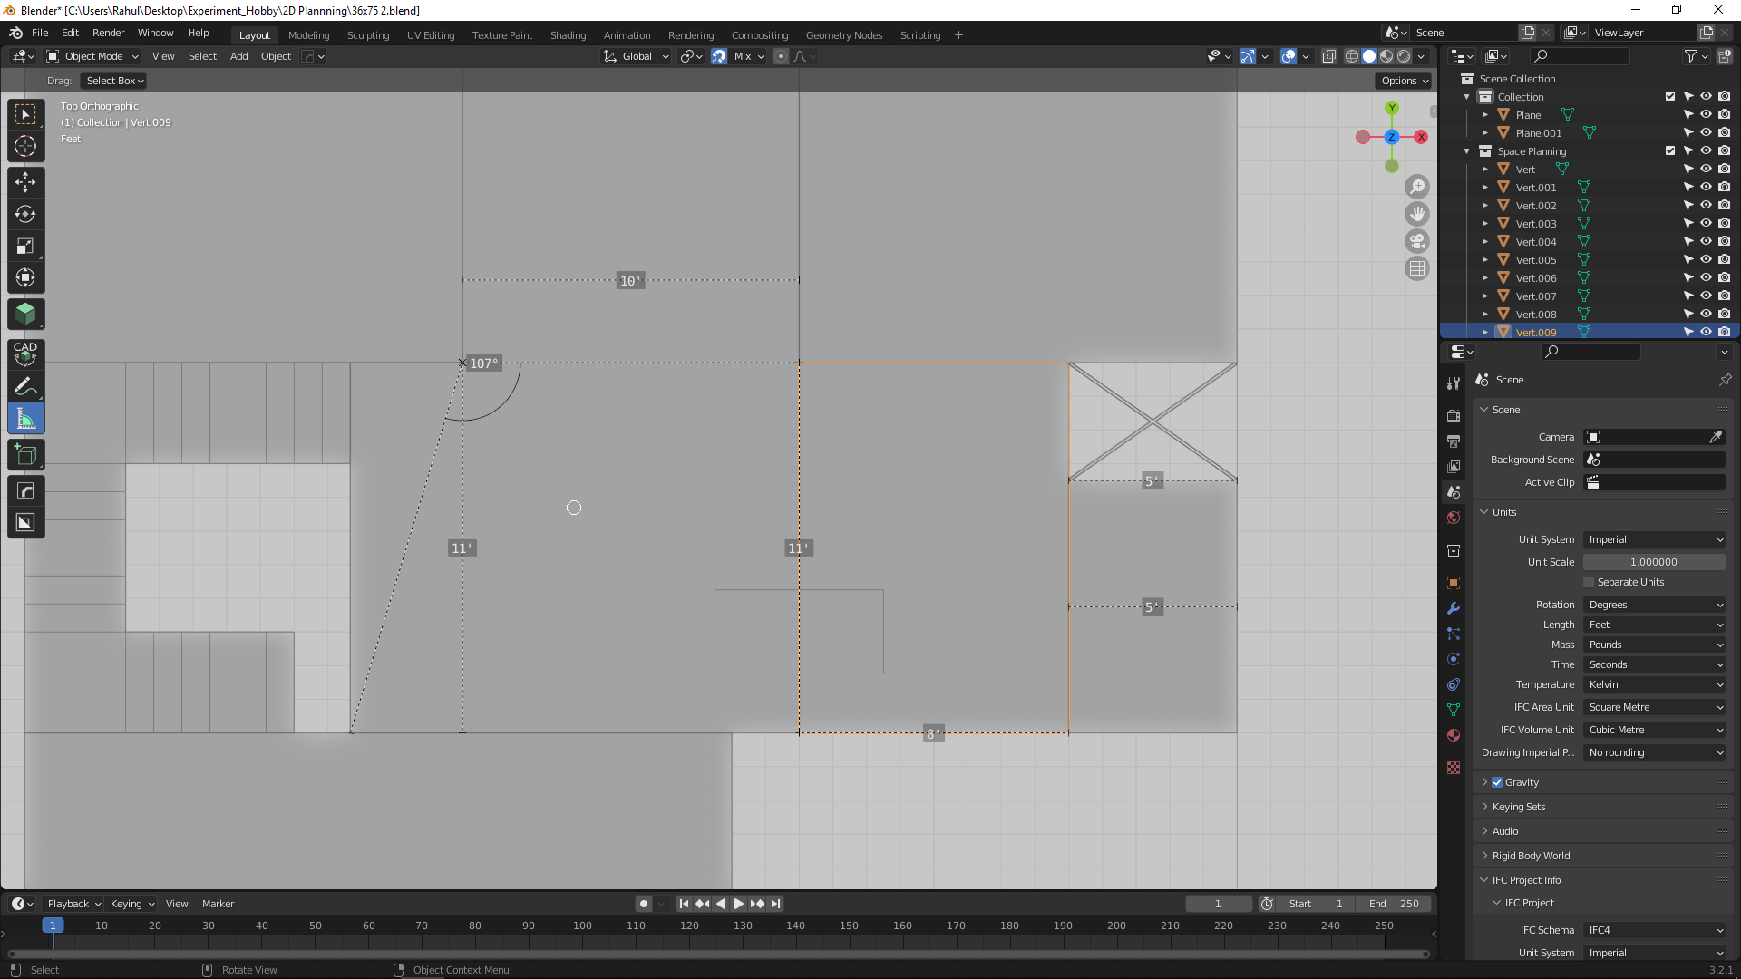Click the Options button
The height and width of the screenshot is (979, 1741).
pos(1404,81)
